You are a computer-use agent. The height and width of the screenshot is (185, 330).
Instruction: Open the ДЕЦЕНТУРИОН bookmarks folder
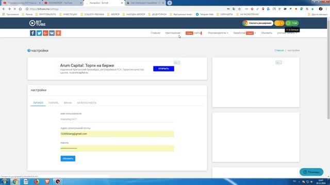(x=157, y=14)
